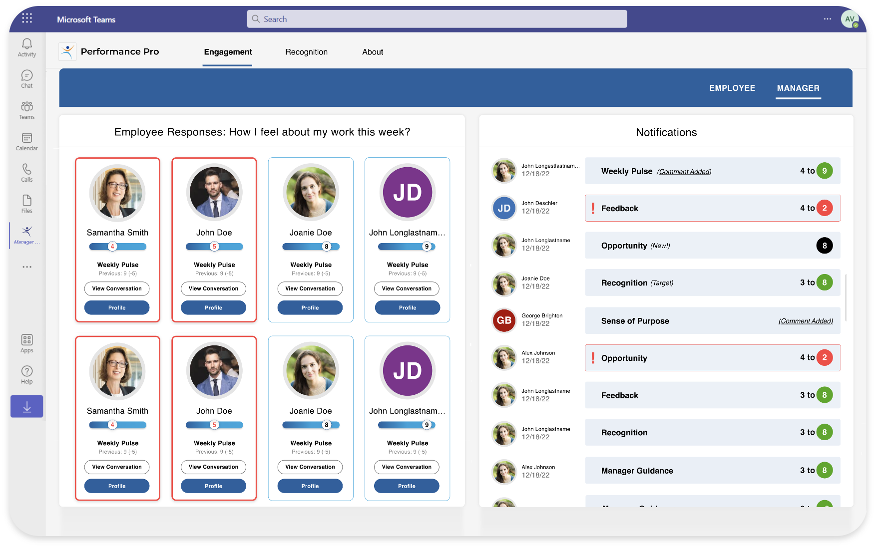Open the Activity bell icon
Viewport: 876px width, 548px height.
click(x=27, y=47)
